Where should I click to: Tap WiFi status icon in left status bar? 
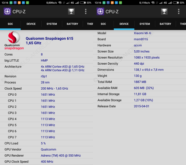[x=60, y=3]
